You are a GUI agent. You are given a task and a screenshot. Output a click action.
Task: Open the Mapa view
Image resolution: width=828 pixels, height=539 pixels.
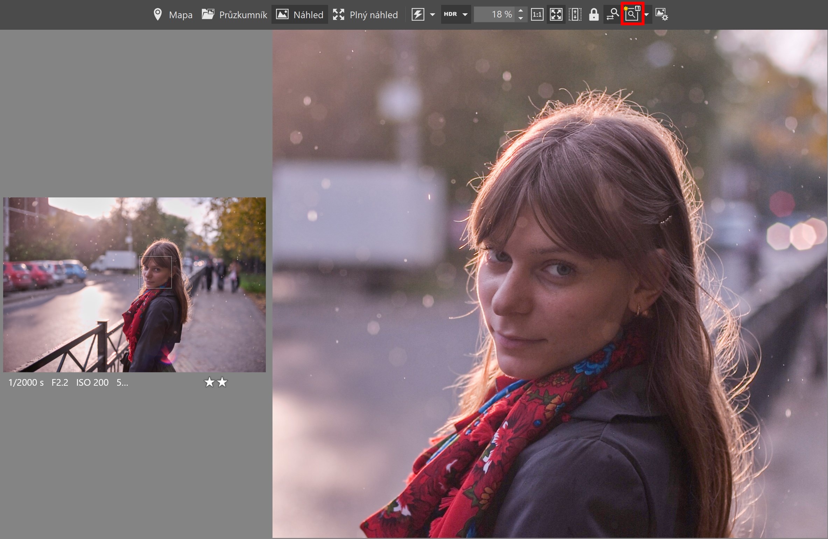[x=181, y=15]
